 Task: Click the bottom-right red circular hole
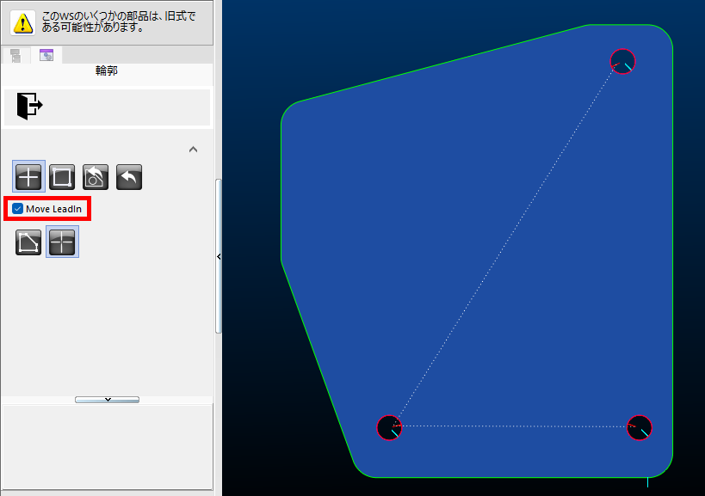(640, 428)
